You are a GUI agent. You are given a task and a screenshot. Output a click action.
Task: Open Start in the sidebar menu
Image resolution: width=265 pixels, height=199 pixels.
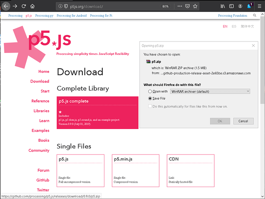tap(45, 91)
